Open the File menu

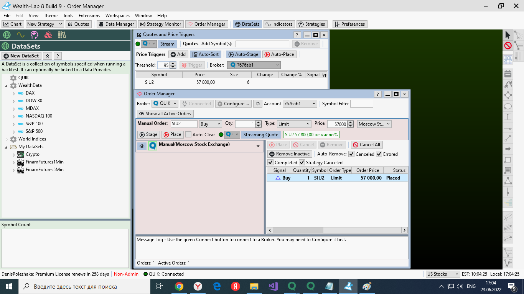(x=7, y=16)
